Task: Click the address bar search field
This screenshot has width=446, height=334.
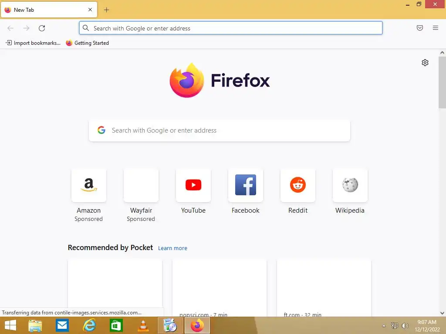Action: pyautogui.click(x=231, y=28)
